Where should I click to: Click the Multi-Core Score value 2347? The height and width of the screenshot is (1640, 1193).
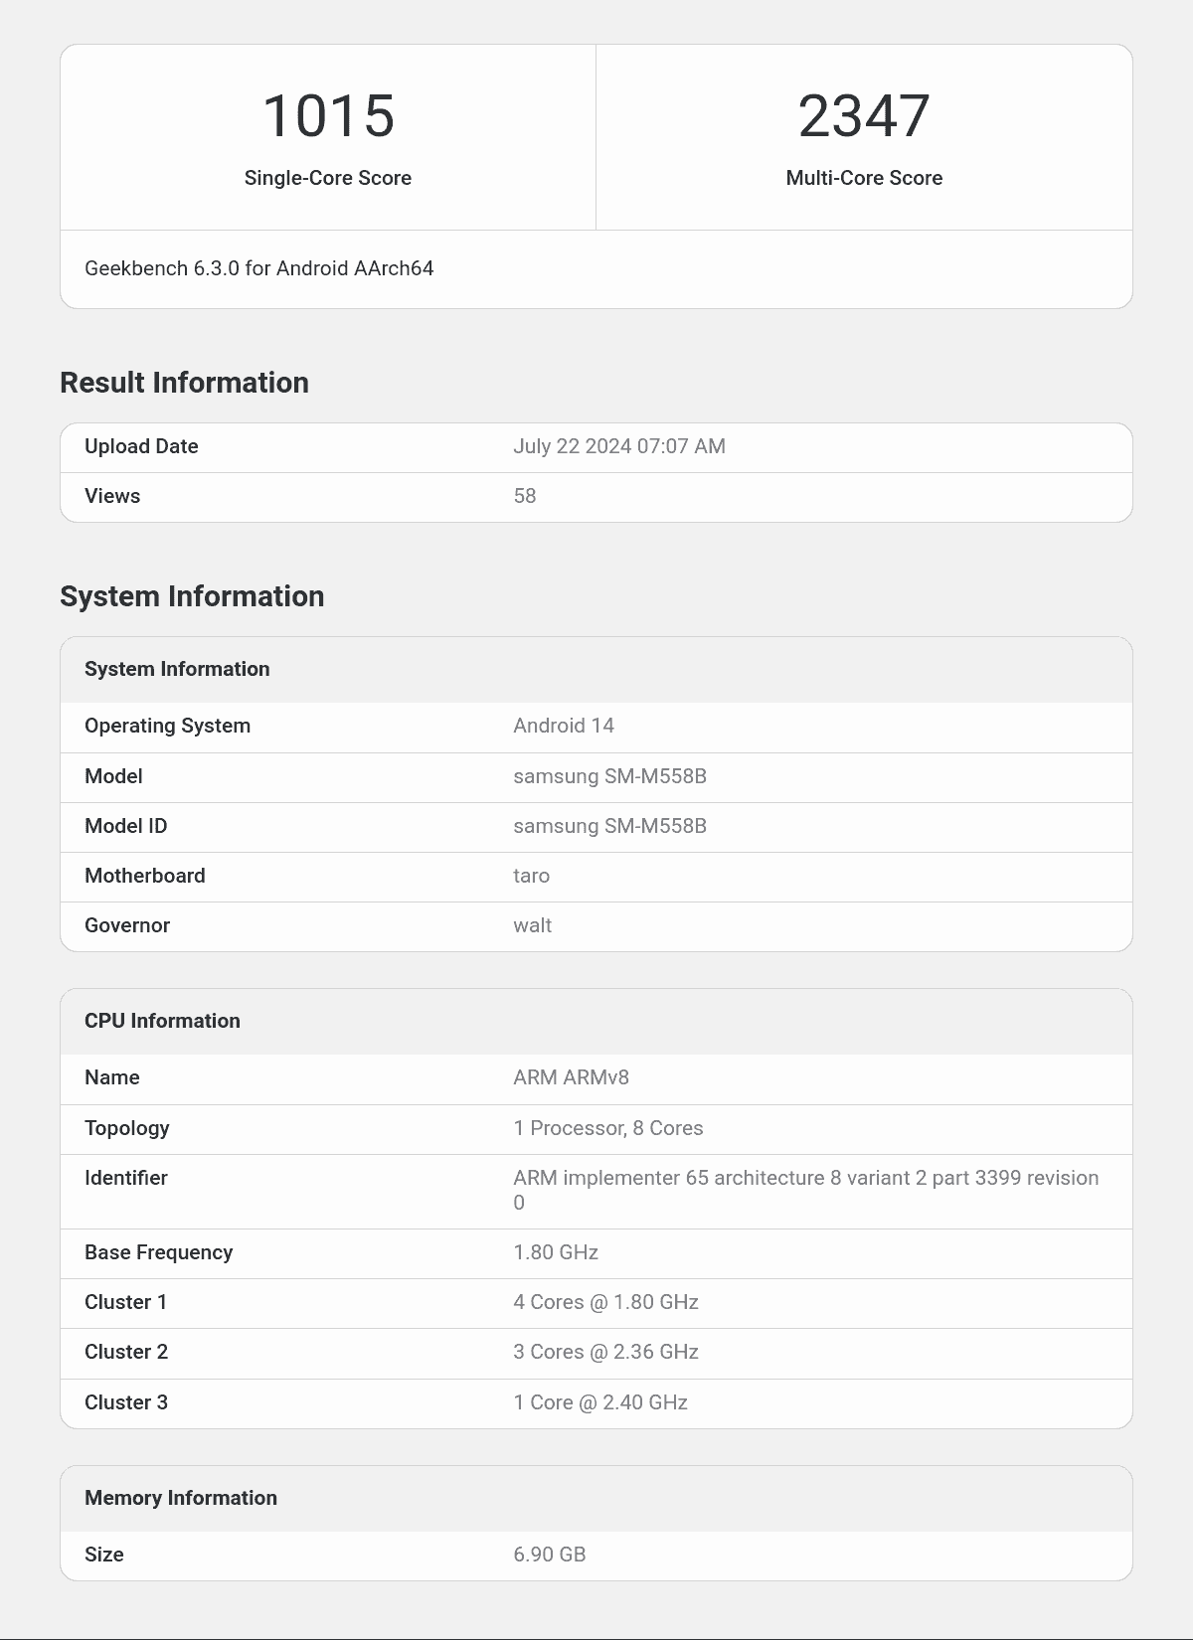864,116
